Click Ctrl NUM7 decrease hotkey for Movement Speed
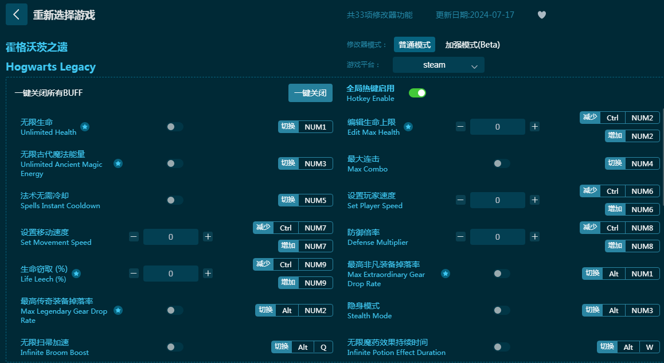Screen dimensions: 664x363 [293, 228]
